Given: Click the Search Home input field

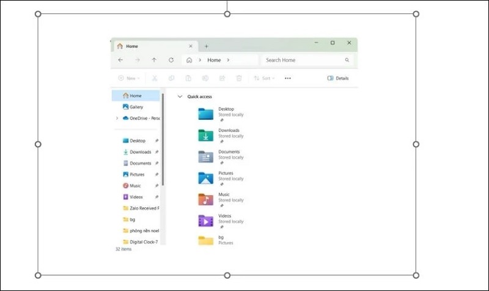Looking at the screenshot, I should coord(303,61).
